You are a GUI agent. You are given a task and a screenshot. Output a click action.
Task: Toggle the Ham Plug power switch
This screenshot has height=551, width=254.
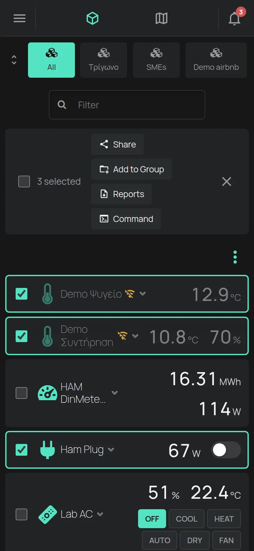226,450
